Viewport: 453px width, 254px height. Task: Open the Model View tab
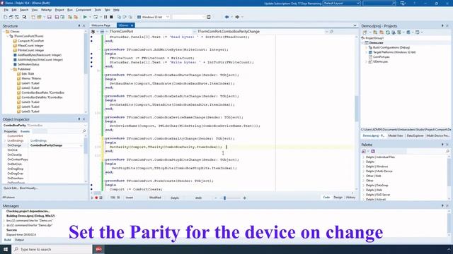coord(396,135)
